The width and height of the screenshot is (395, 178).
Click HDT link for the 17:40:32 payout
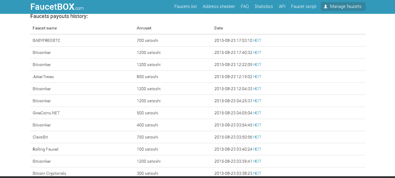[257, 52]
